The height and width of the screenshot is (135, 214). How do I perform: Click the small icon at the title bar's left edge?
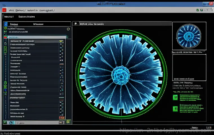[4, 5]
